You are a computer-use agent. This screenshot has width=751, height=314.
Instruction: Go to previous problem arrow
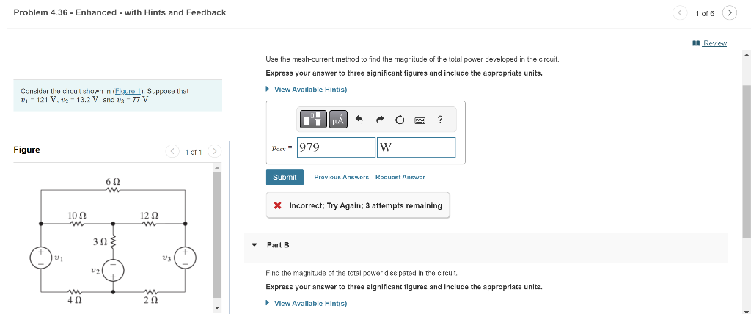(x=680, y=13)
